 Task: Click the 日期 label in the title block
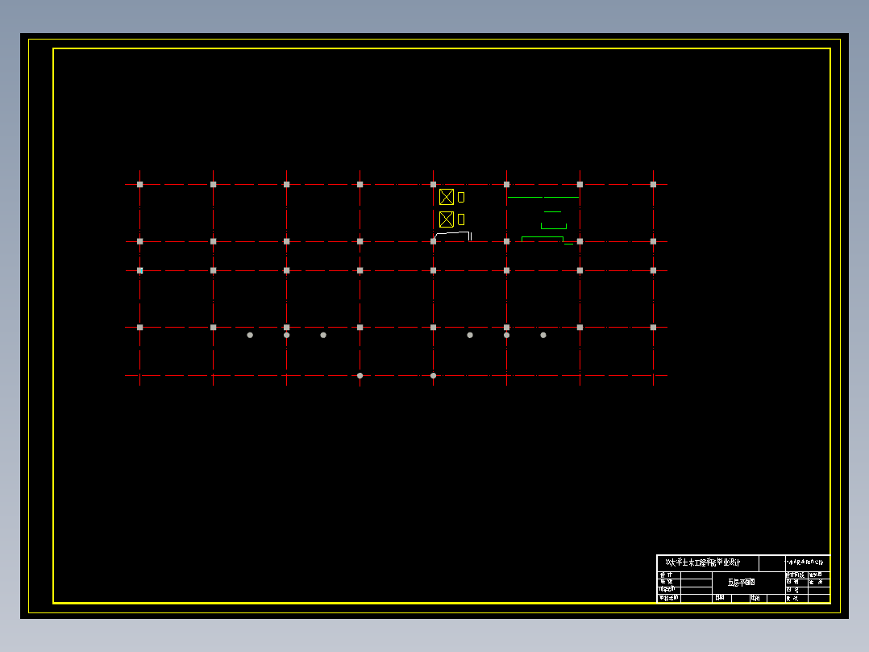(x=720, y=598)
